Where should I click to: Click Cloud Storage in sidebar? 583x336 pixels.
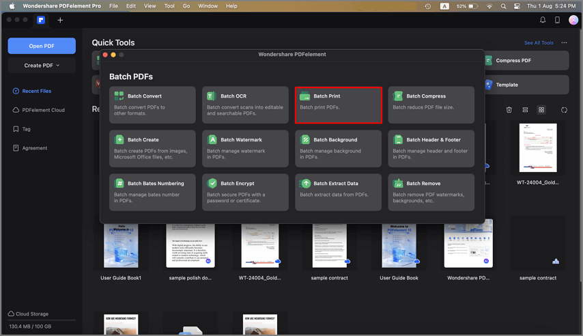click(x=28, y=313)
